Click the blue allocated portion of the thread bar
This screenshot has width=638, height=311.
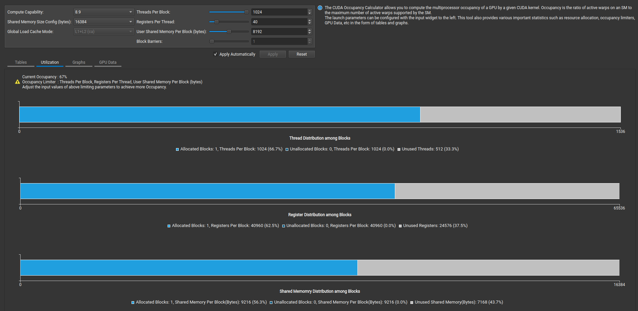pyautogui.click(x=219, y=115)
